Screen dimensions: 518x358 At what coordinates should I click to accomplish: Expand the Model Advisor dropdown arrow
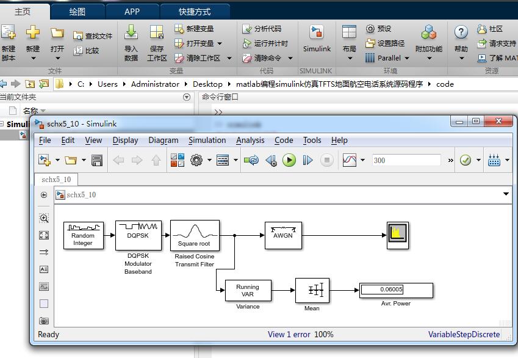pos(478,161)
